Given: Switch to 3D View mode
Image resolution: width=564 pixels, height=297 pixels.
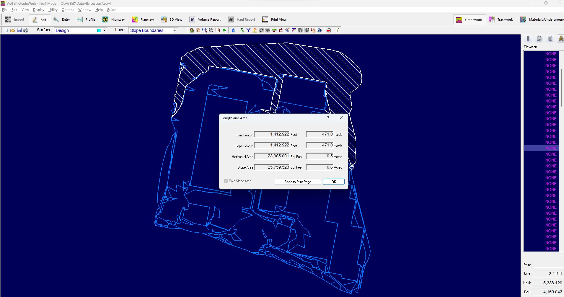Looking at the screenshot, I should 172,19.
